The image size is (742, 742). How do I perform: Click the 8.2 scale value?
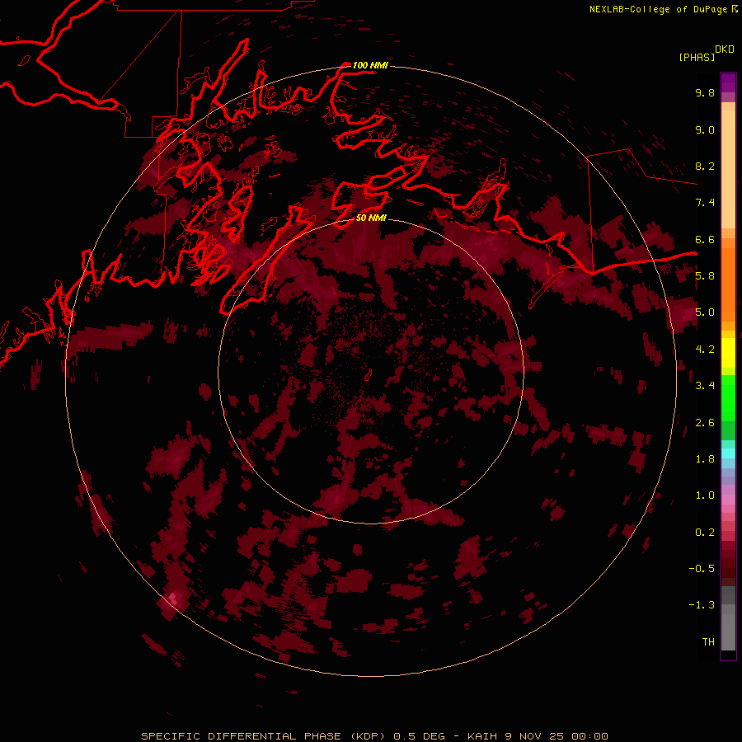pyautogui.click(x=705, y=166)
